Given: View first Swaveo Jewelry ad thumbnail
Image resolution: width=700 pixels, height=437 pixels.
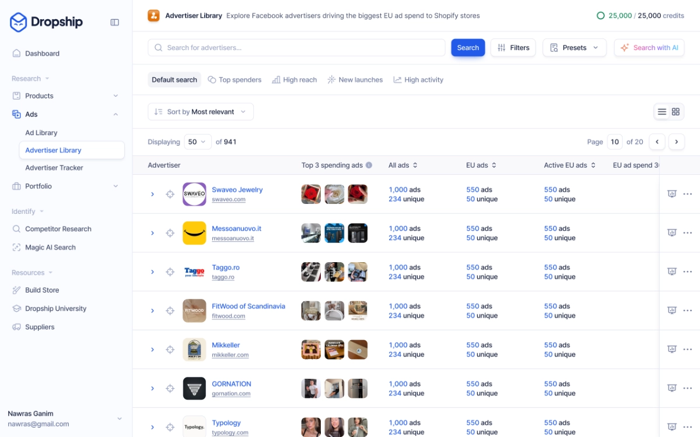Looking at the screenshot, I should pos(311,194).
